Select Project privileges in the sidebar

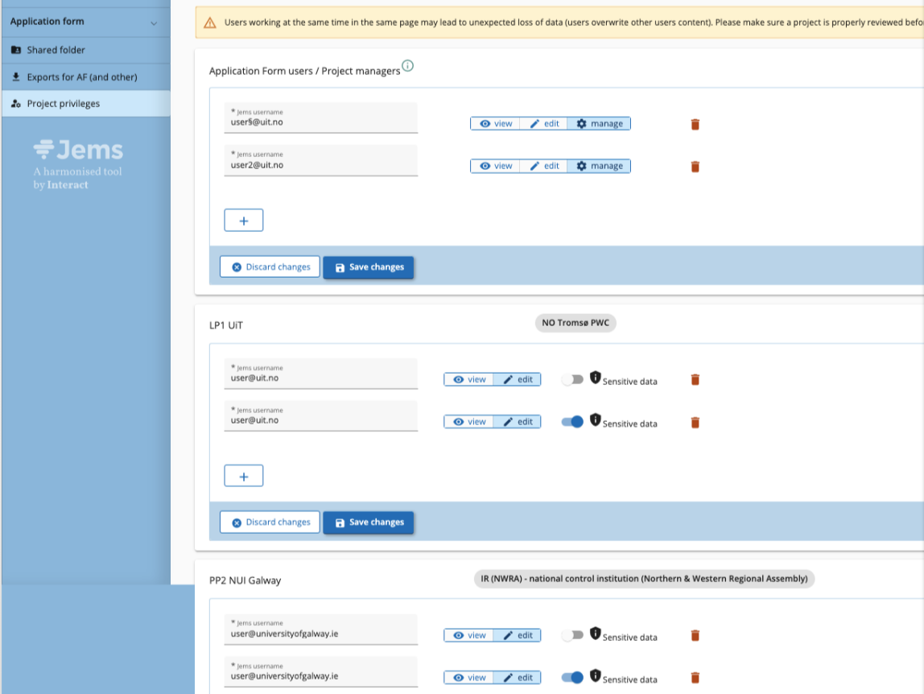coord(63,104)
